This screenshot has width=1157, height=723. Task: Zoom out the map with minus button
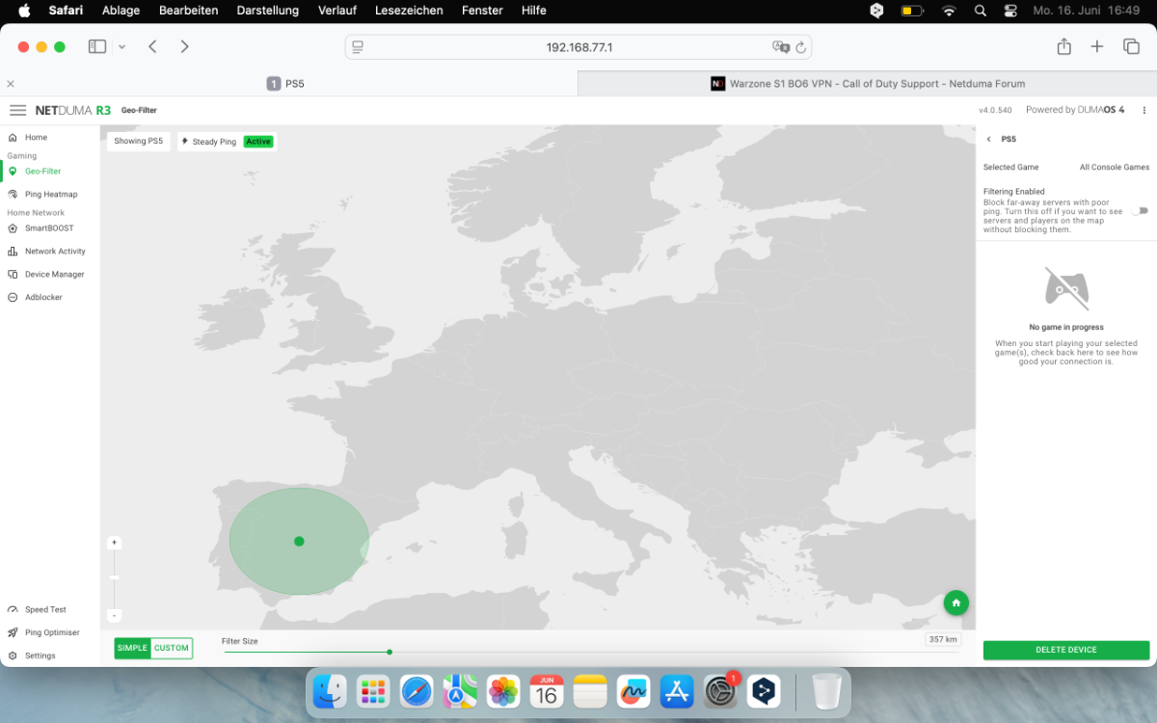pos(115,615)
